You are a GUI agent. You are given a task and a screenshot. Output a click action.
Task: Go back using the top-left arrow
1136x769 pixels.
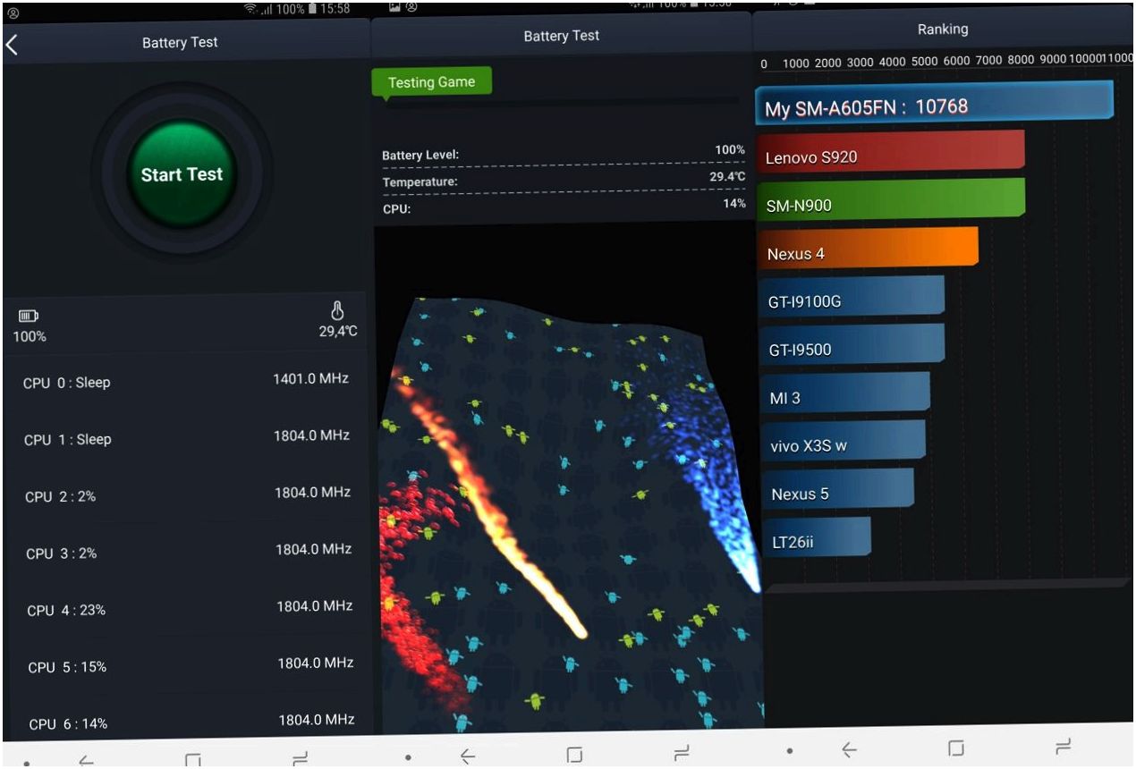point(12,45)
